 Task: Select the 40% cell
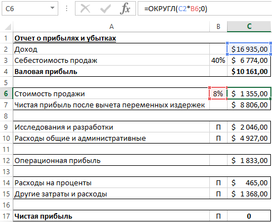[x=218, y=60]
